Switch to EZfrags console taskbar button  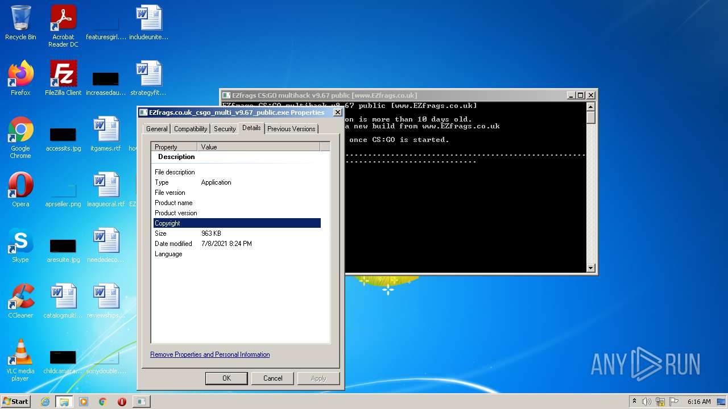(x=141, y=402)
